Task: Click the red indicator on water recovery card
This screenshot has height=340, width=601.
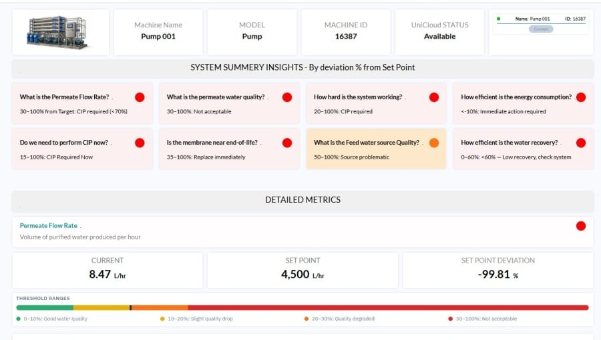Action: [x=581, y=143]
